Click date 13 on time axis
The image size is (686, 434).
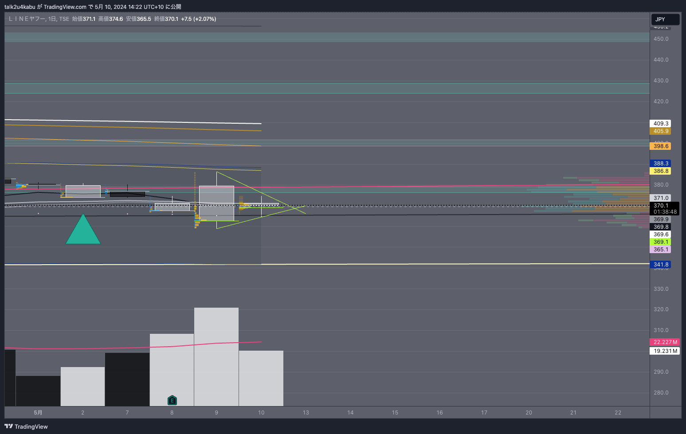[306, 413]
